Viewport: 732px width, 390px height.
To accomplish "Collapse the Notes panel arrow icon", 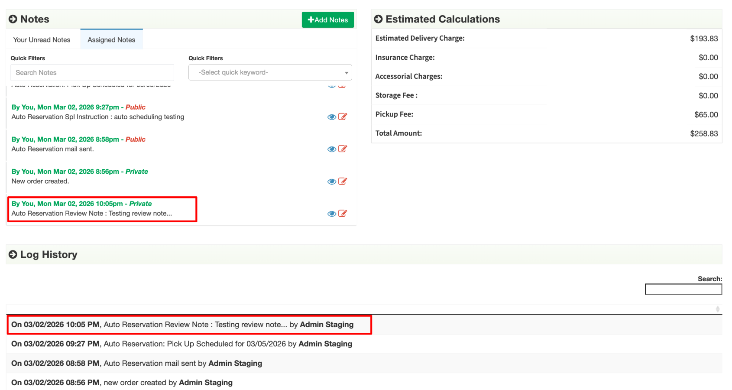I will 13,19.
